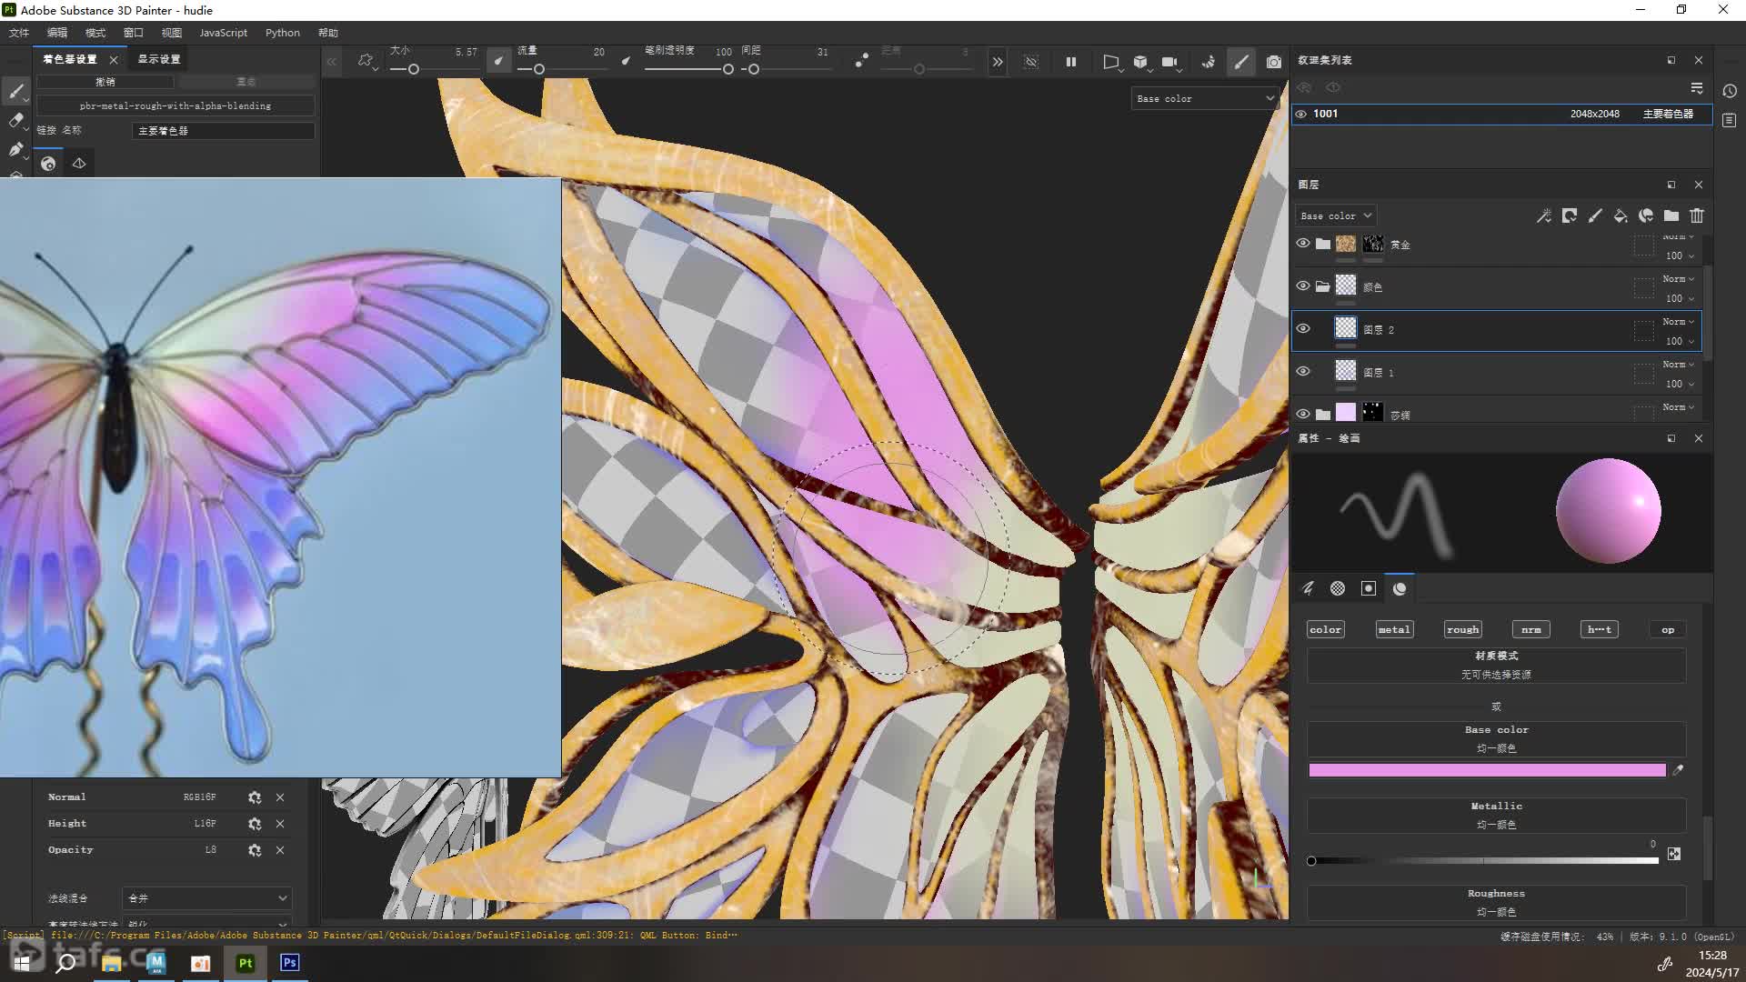The height and width of the screenshot is (982, 1746).
Task: Click the pbr-metal-rough-with-alpha-blending shader button
Action: (176, 106)
